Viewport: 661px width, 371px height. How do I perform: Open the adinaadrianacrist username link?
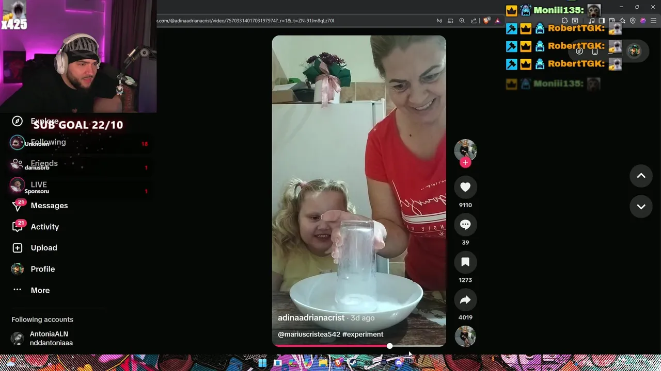(x=311, y=318)
